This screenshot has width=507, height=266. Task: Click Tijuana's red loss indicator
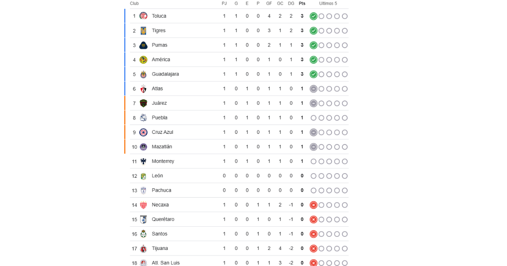point(313,248)
